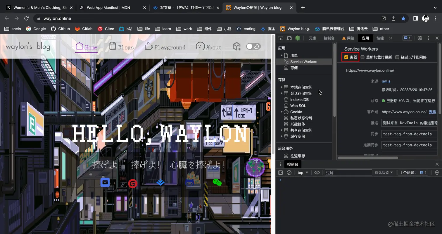
Task: Expand the Cookie tree node
Action: coord(282,112)
